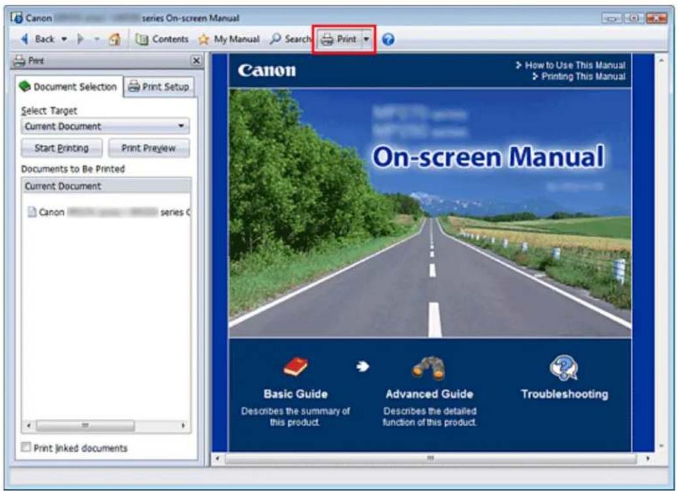
Task: Click the Print toolbar button
Action: click(338, 39)
